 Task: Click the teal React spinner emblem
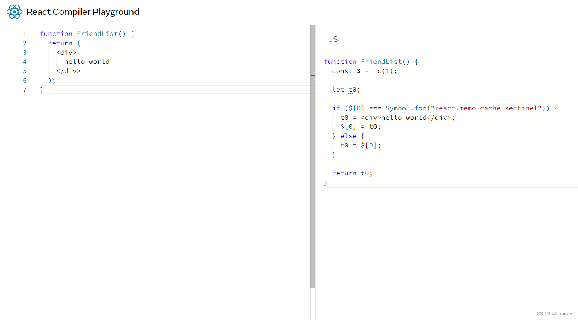(14, 12)
